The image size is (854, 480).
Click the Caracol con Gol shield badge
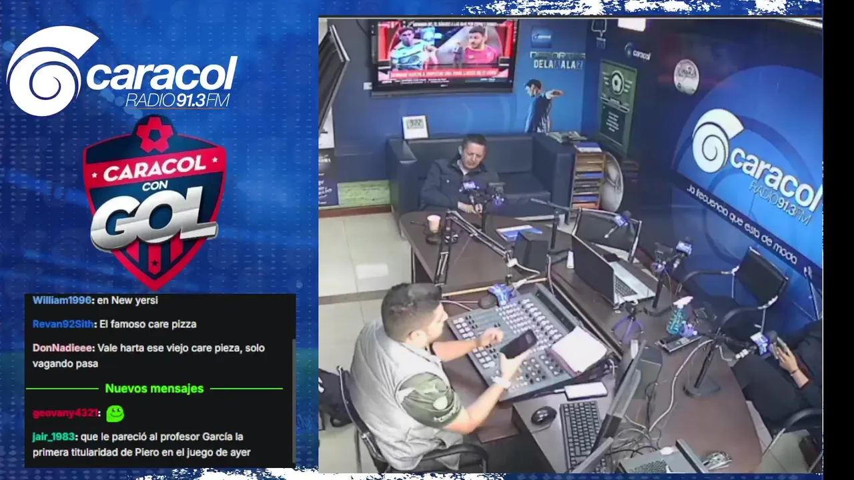pyautogui.click(x=154, y=201)
